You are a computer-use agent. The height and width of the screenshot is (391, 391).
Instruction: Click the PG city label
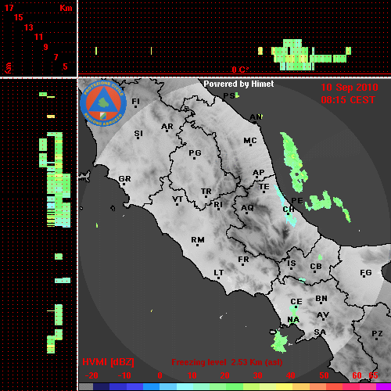click(195, 152)
